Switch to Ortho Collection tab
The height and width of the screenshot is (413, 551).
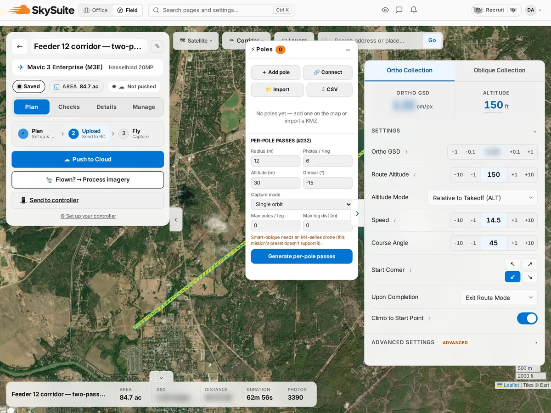pos(410,71)
